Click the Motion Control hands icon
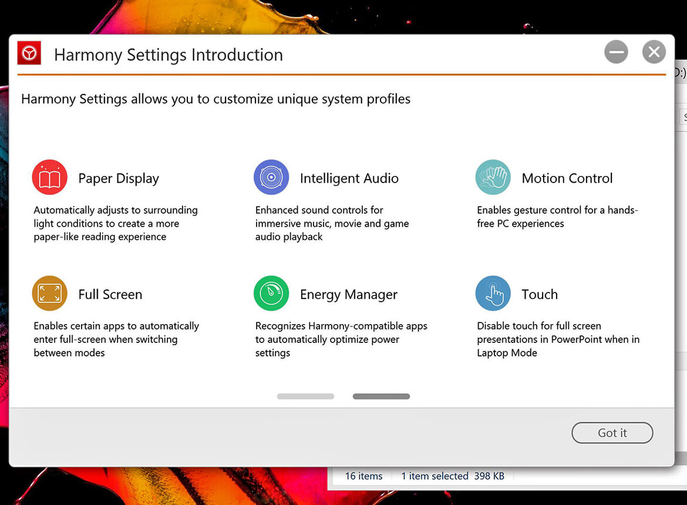The height and width of the screenshot is (505, 687). pyautogui.click(x=493, y=177)
